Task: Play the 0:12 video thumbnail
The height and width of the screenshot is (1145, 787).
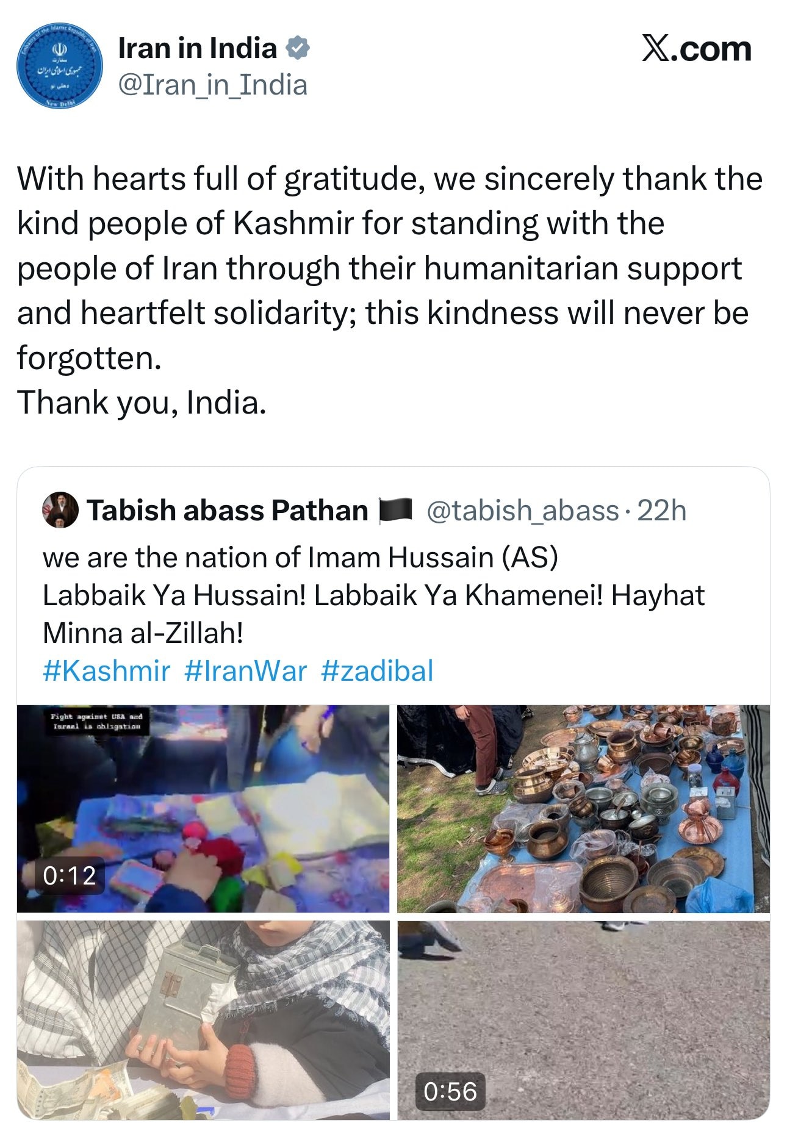Action: tap(203, 808)
